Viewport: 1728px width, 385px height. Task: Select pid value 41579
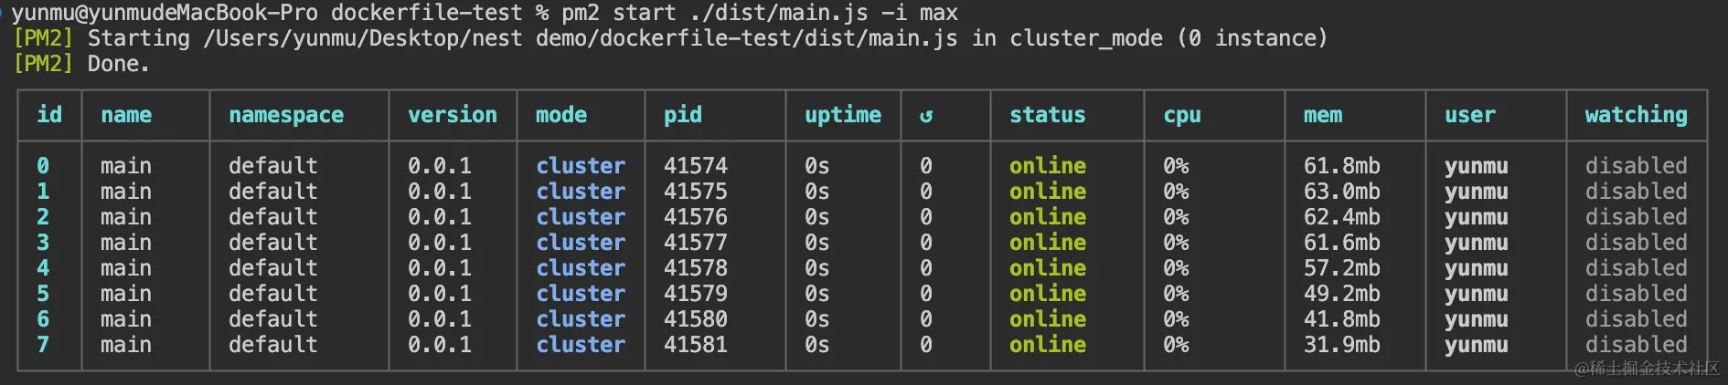pos(696,294)
